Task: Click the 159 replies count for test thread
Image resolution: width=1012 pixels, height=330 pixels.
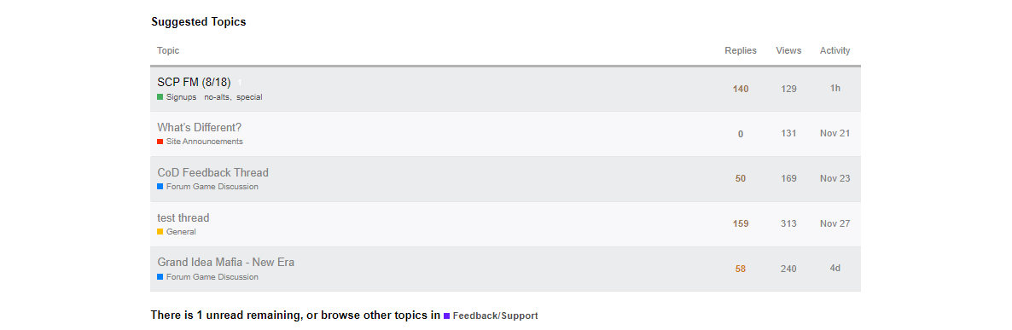Action: (x=741, y=223)
